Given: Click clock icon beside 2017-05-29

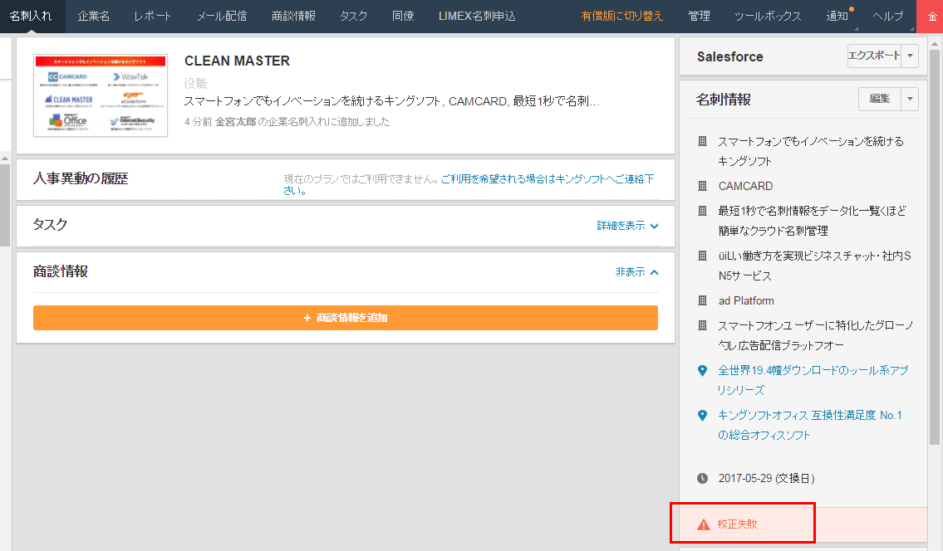Looking at the screenshot, I should [x=702, y=478].
